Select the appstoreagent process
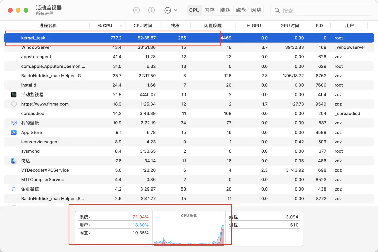 36,57
